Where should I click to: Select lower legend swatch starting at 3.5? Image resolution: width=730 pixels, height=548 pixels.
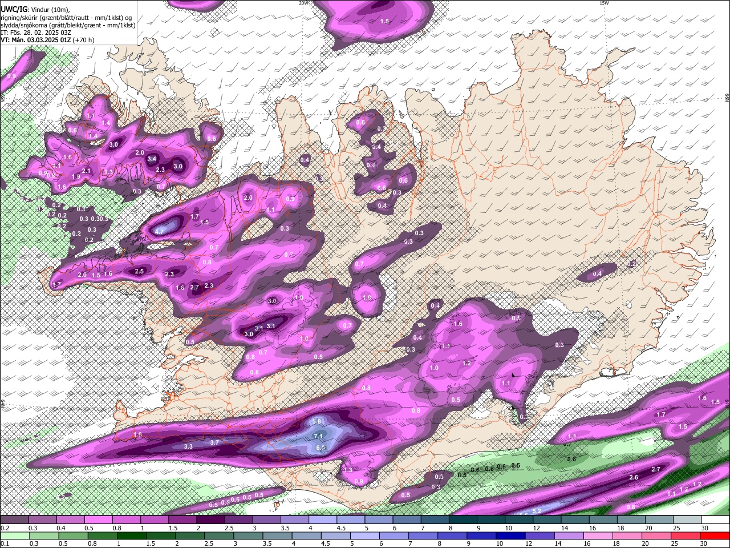click(x=277, y=536)
